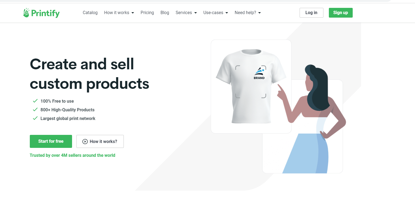Expand the Need help? menu
Screen dimensions: 415x221
pyautogui.click(x=248, y=13)
